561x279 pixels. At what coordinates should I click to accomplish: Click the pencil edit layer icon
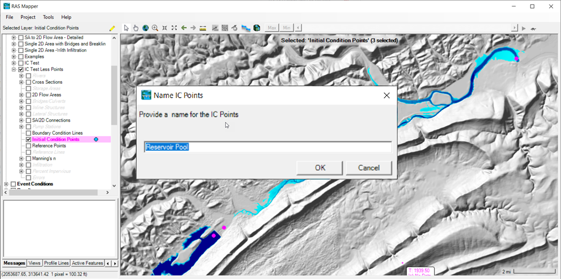[x=112, y=28]
